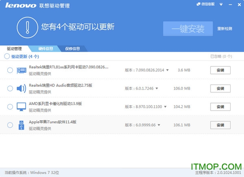This screenshot has height=177, width=244.
Task: Click the USB device icon for Apple iTunes
Action: tap(21, 125)
